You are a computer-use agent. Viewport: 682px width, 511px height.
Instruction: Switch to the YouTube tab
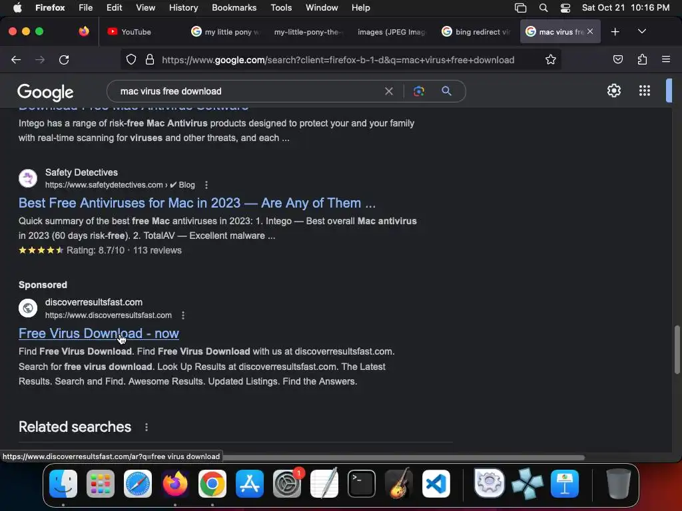[x=136, y=32]
